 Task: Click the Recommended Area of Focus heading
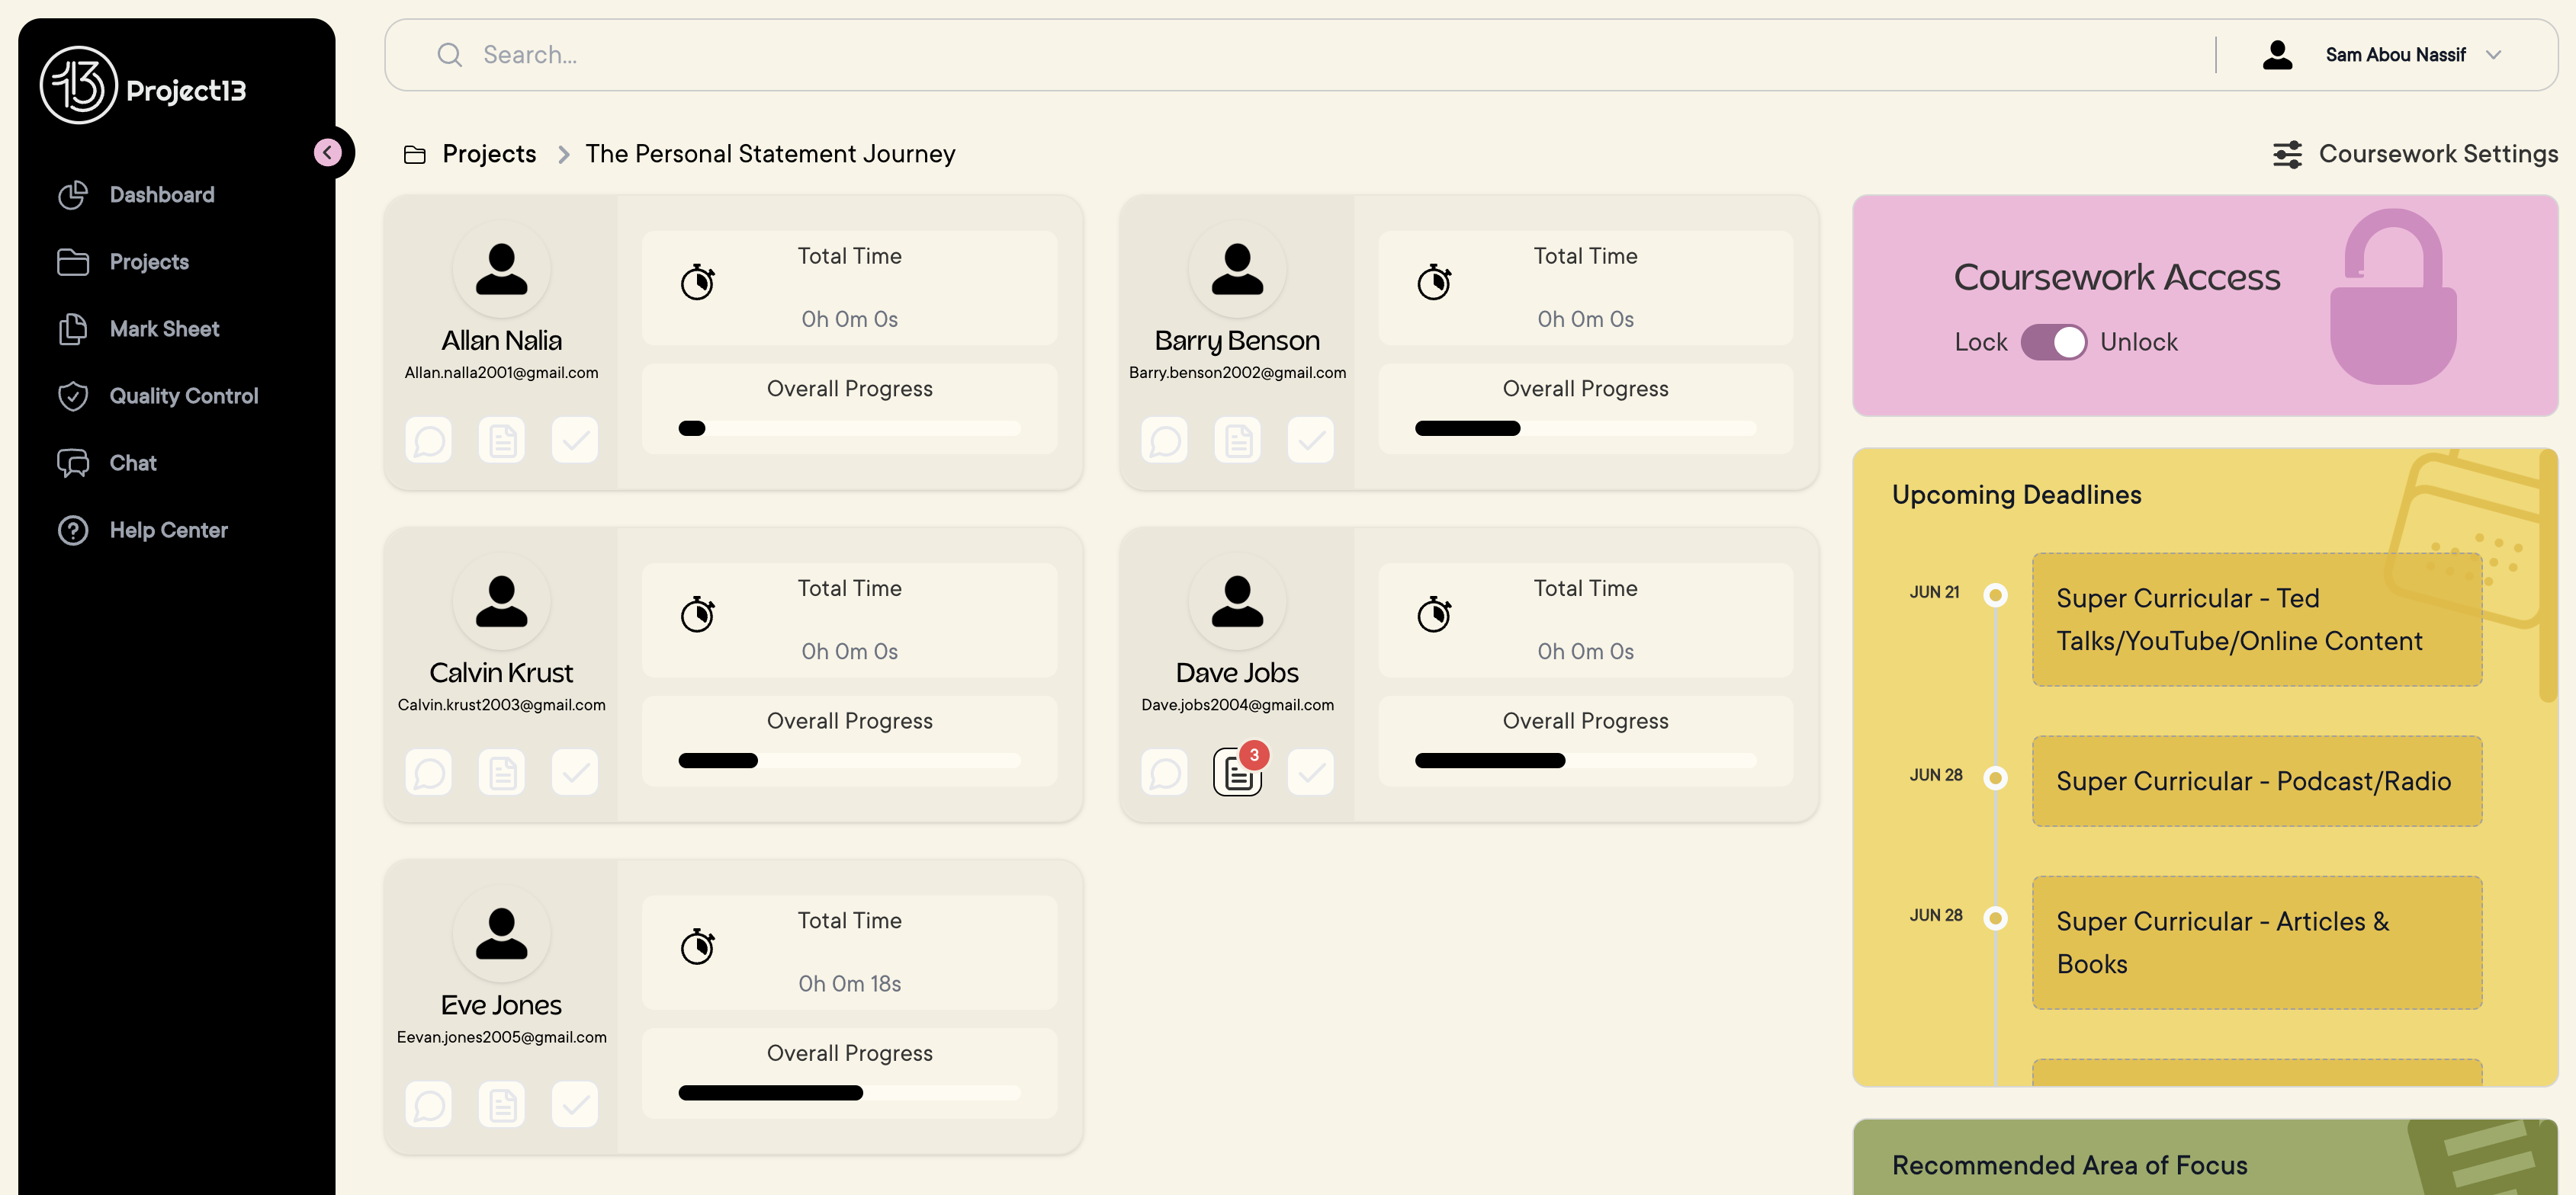click(2069, 1165)
